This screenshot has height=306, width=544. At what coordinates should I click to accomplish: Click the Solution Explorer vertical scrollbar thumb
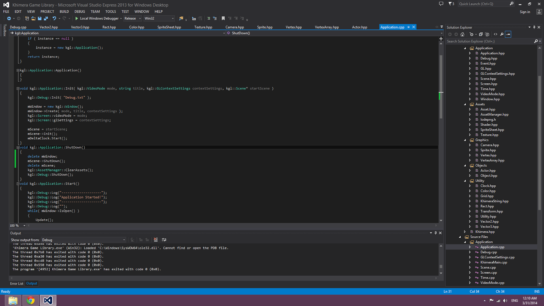tap(539, 143)
